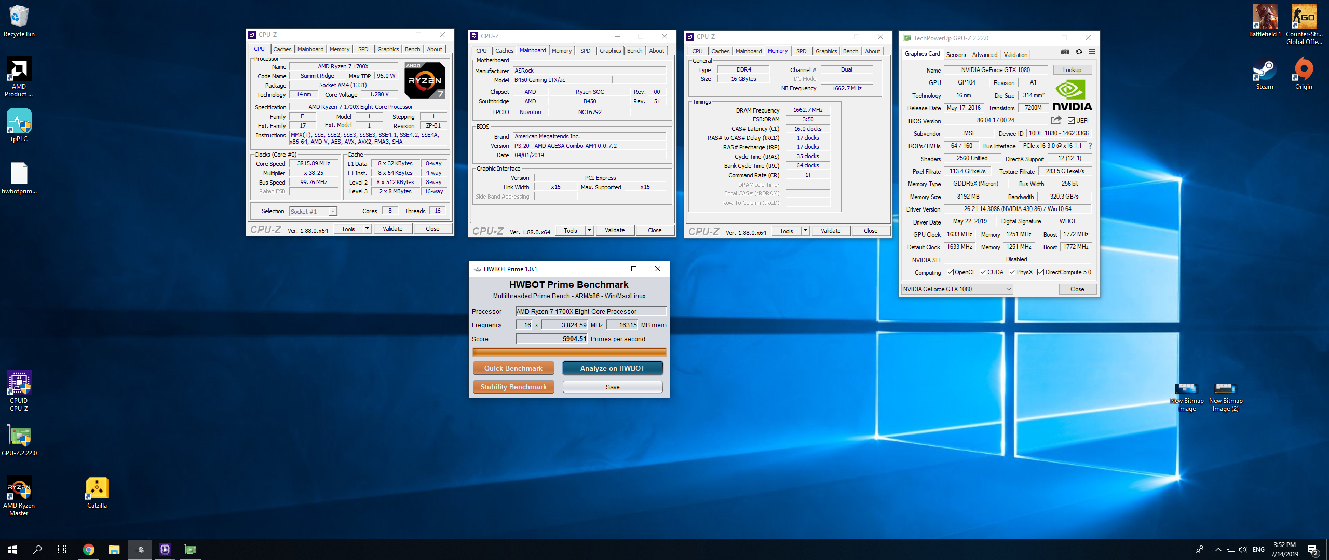Launch tpPLC desktop shortcut
The image size is (1329, 560).
pos(19,125)
